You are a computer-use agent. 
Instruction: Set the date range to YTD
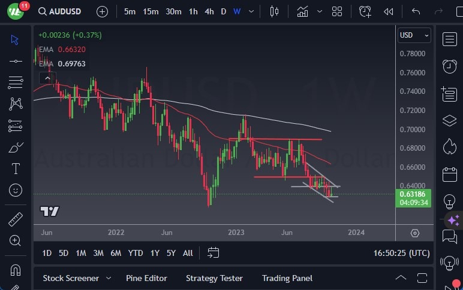pyautogui.click(x=136, y=253)
